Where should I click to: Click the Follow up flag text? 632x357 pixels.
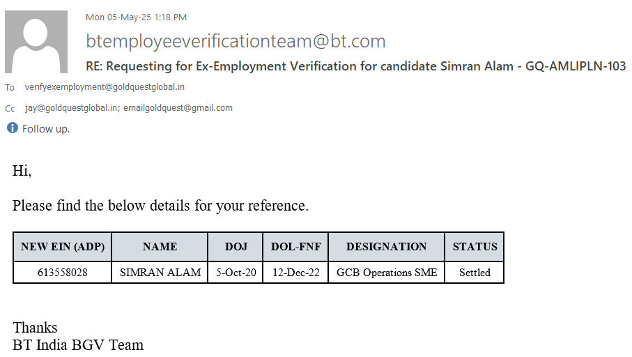click(46, 129)
